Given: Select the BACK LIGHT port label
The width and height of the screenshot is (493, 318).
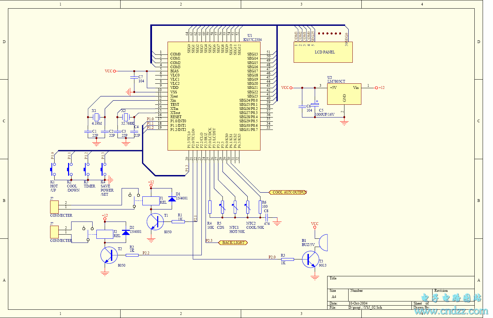Looking at the screenshot, I should 233,243.
